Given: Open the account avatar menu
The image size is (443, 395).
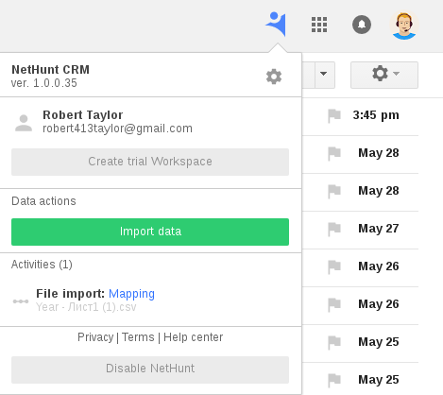Looking at the screenshot, I should [404, 25].
